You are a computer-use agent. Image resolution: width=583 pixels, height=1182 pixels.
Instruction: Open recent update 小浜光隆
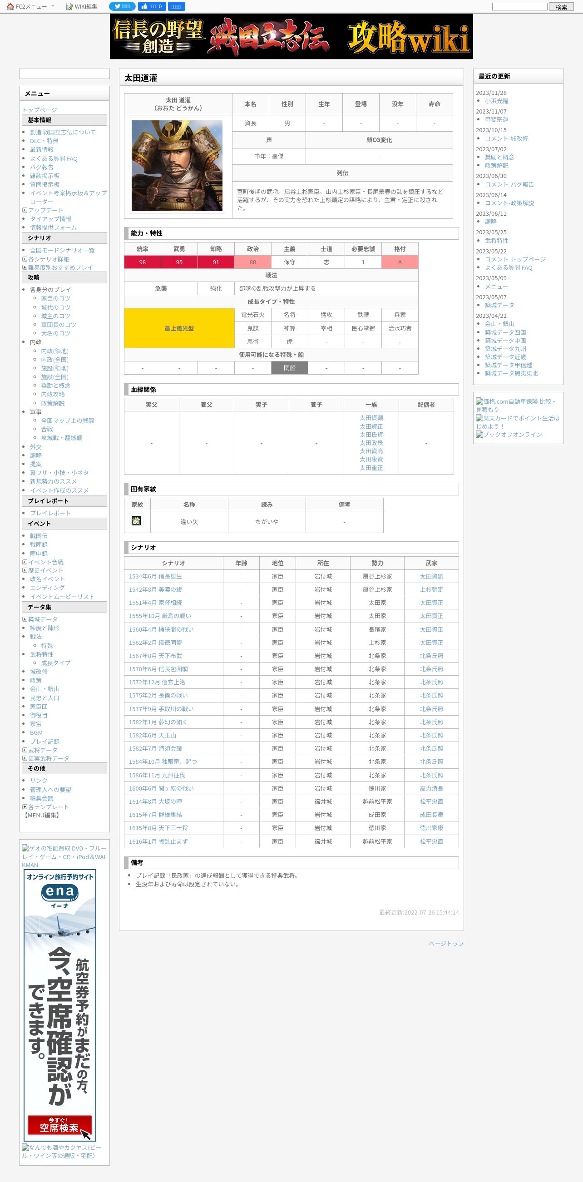click(x=497, y=101)
